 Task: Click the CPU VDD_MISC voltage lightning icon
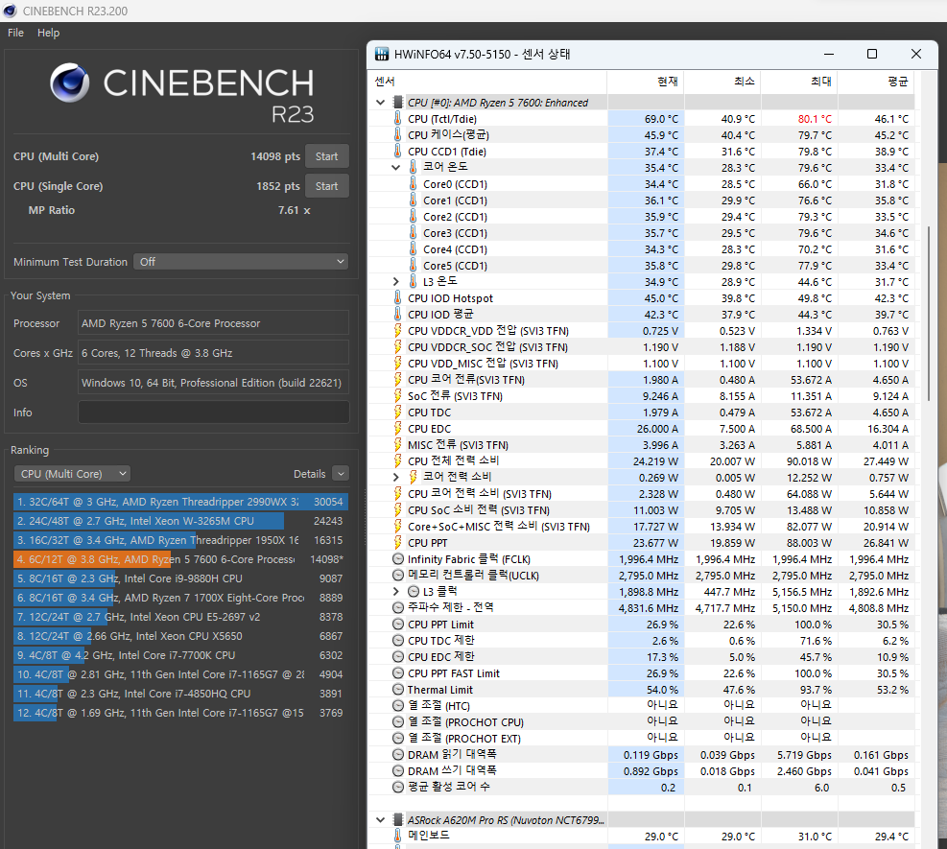[x=397, y=363]
